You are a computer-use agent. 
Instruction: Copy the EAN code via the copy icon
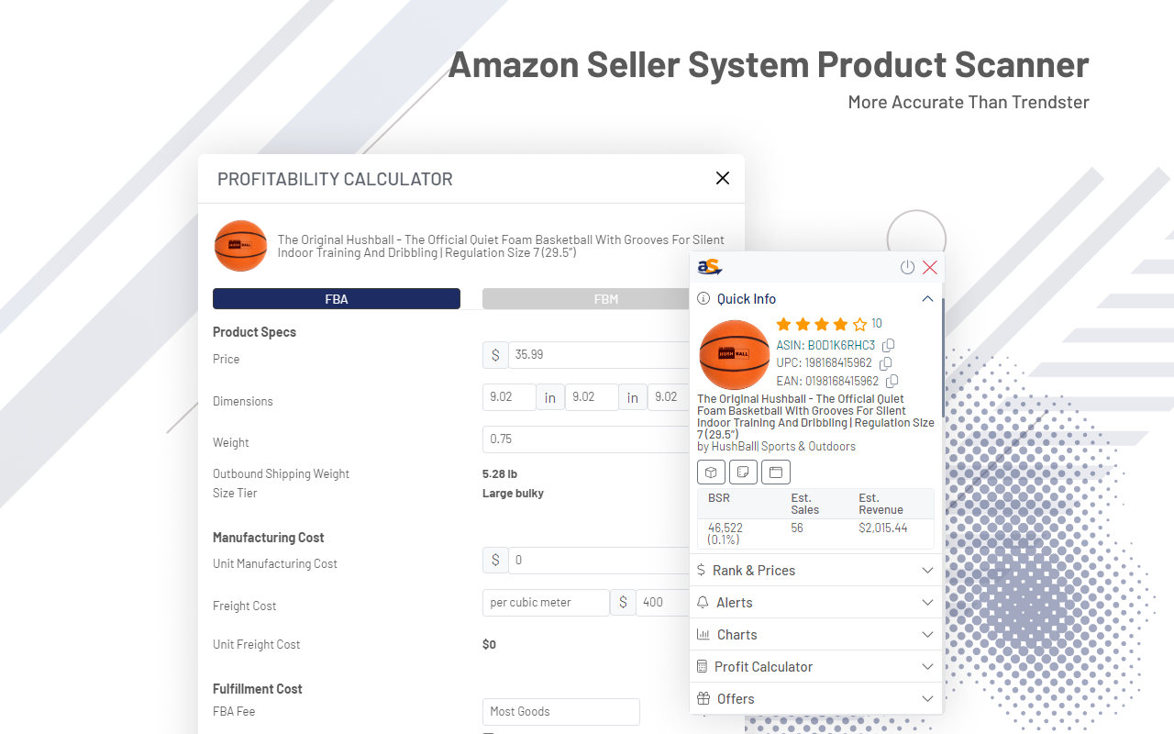(892, 381)
